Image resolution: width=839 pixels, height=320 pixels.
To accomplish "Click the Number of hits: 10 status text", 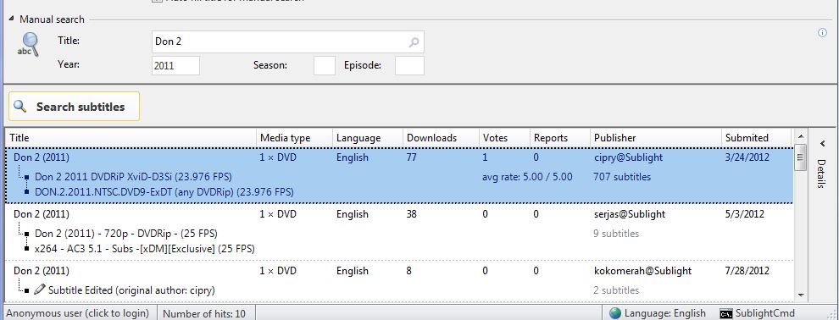I will click(x=204, y=313).
